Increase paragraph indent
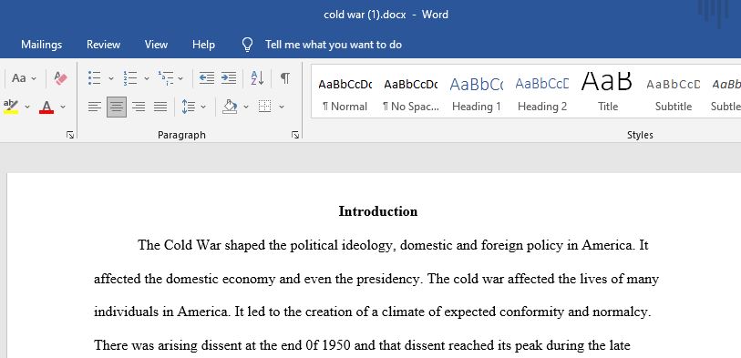 click(x=229, y=78)
